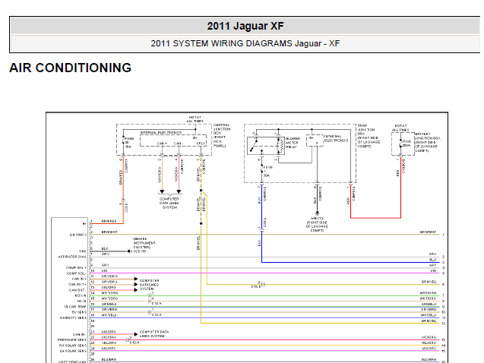Click the '2011 SYSTEM WIRING DIAGRAMS Jaguar - XF' subtitle
The image size is (484, 363).
245,43
